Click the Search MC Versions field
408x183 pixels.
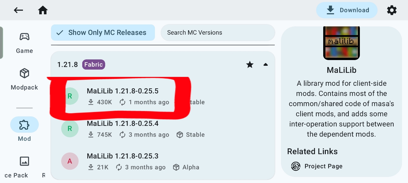click(x=218, y=33)
